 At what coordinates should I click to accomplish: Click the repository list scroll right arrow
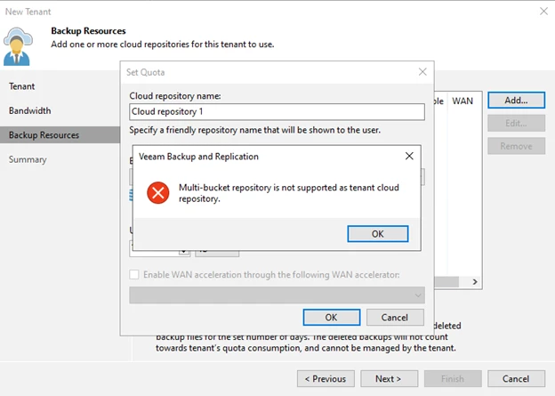pos(475,282)
